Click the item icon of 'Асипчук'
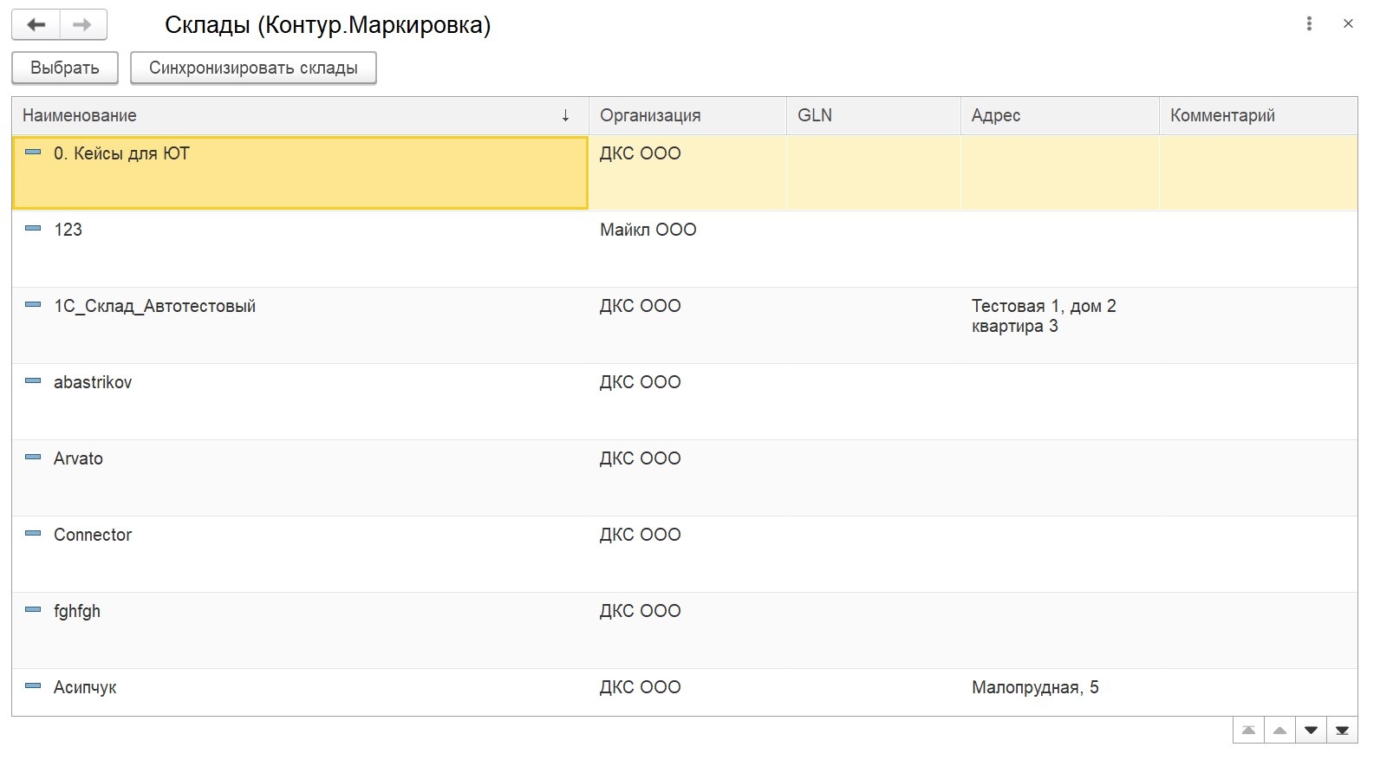This screenshot has height=760, width=1380. (x=33, y=686)
